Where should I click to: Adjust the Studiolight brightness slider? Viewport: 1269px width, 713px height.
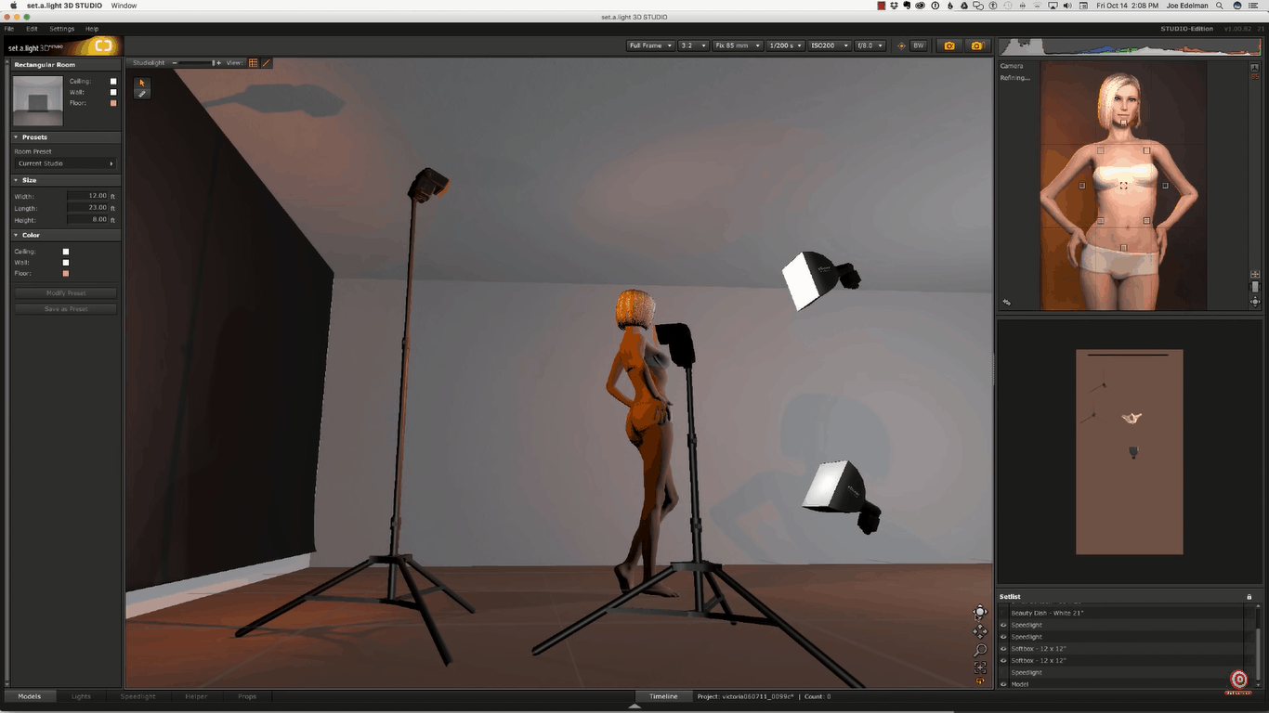(196, 63)
